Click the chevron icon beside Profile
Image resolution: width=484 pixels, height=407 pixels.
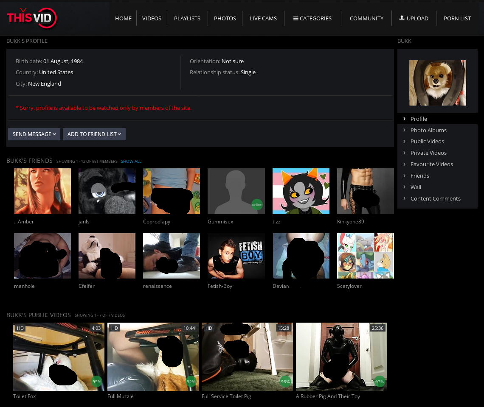(x=404, y=119)
